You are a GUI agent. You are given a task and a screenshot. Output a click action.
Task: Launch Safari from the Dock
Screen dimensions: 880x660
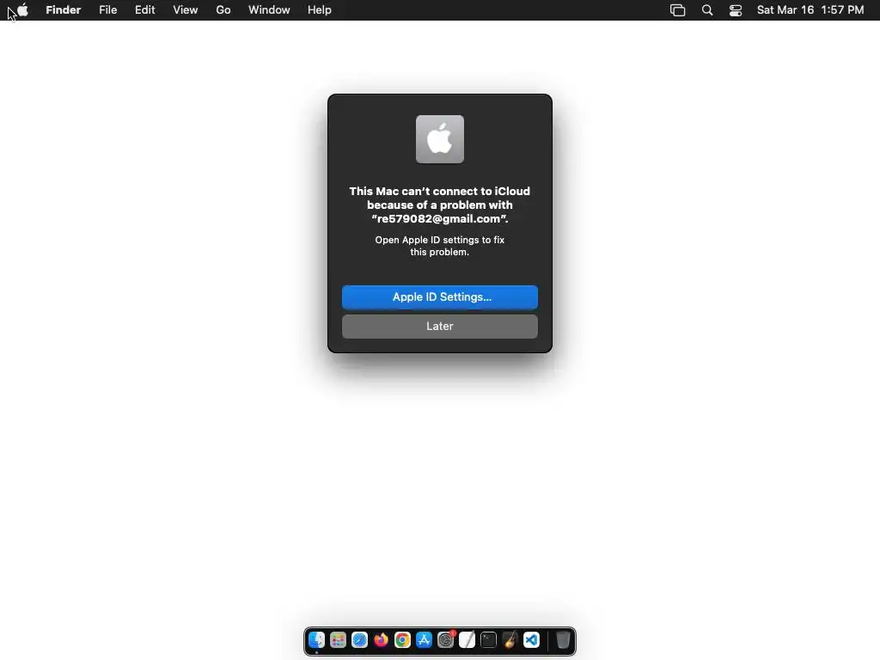point(360,639)
